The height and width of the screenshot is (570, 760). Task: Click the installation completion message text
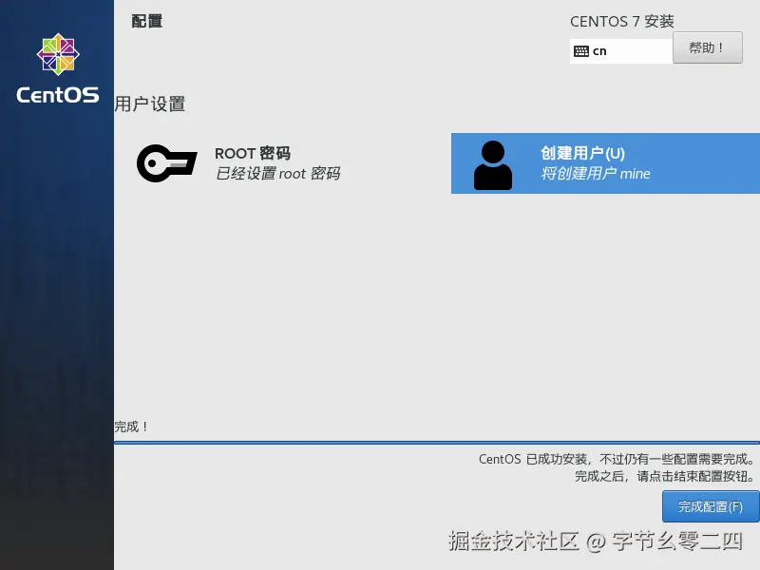click(x=616, y=465)
